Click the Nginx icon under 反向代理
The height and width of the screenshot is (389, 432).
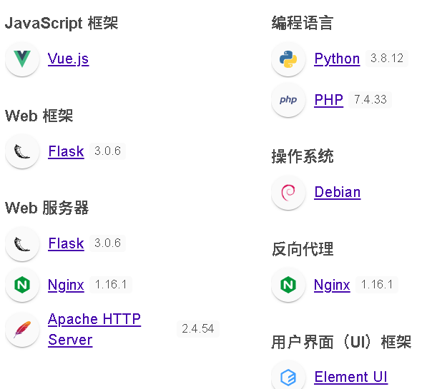point(288,285)
